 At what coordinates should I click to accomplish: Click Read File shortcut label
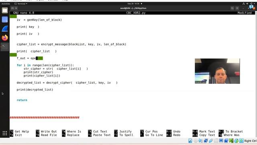tap(49, 135)
